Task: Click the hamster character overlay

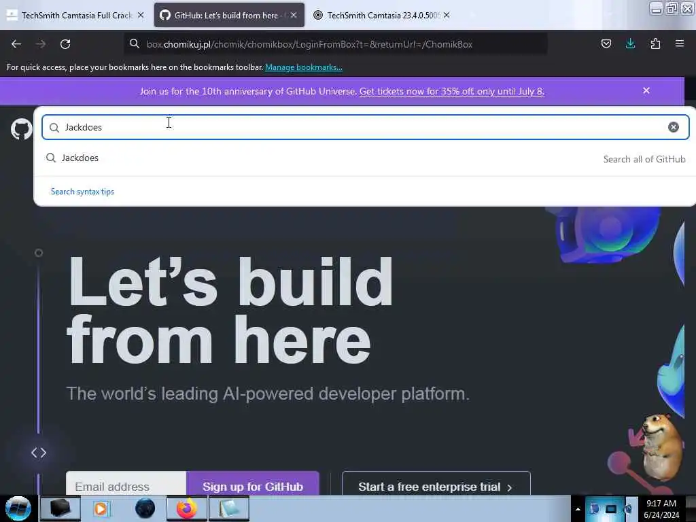Action: point(662,447)
